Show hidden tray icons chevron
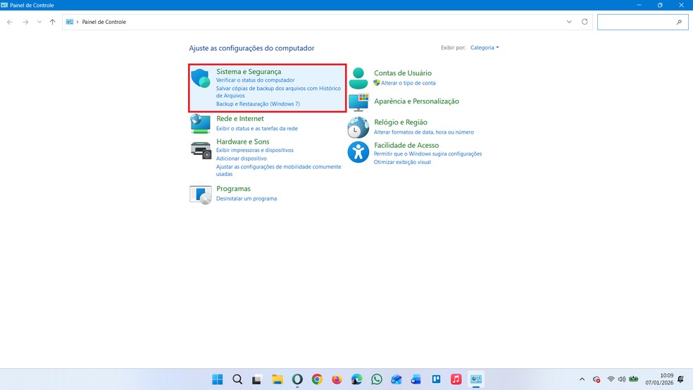The width and height of the screenshot is (693, 390). pos(582,379)
